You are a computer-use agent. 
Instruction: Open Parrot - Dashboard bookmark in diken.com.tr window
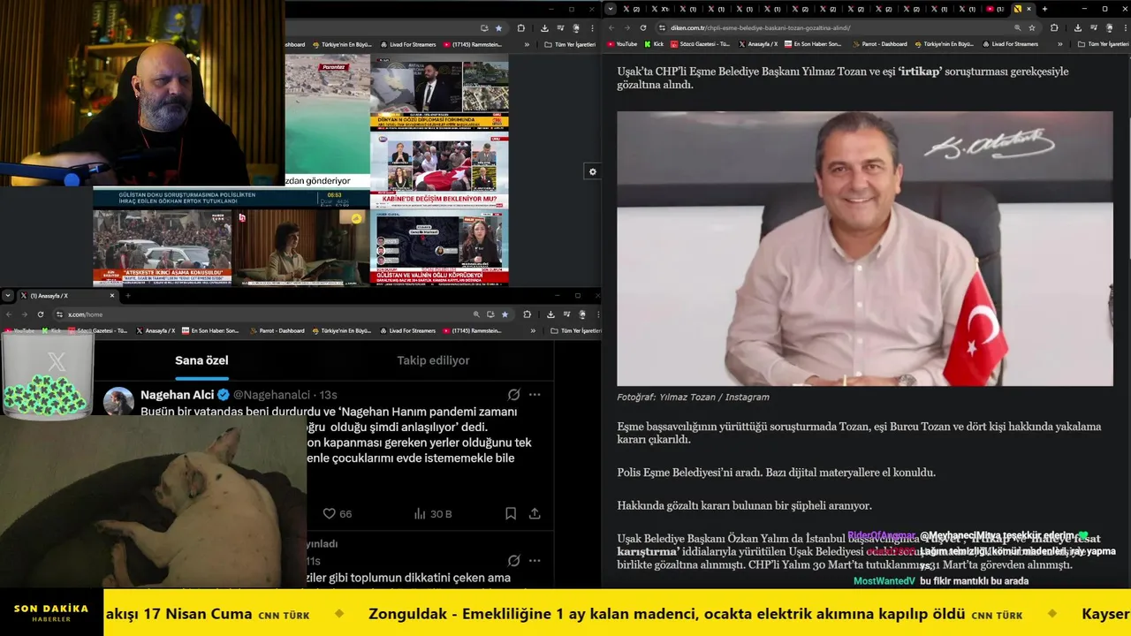point(879,43)
